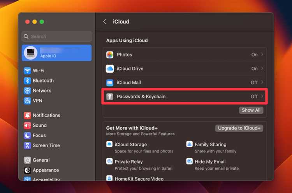This screenshot has height=193, width=292.
Task: Click "iCloud Drive" row label
Action: tap(130, 69)
